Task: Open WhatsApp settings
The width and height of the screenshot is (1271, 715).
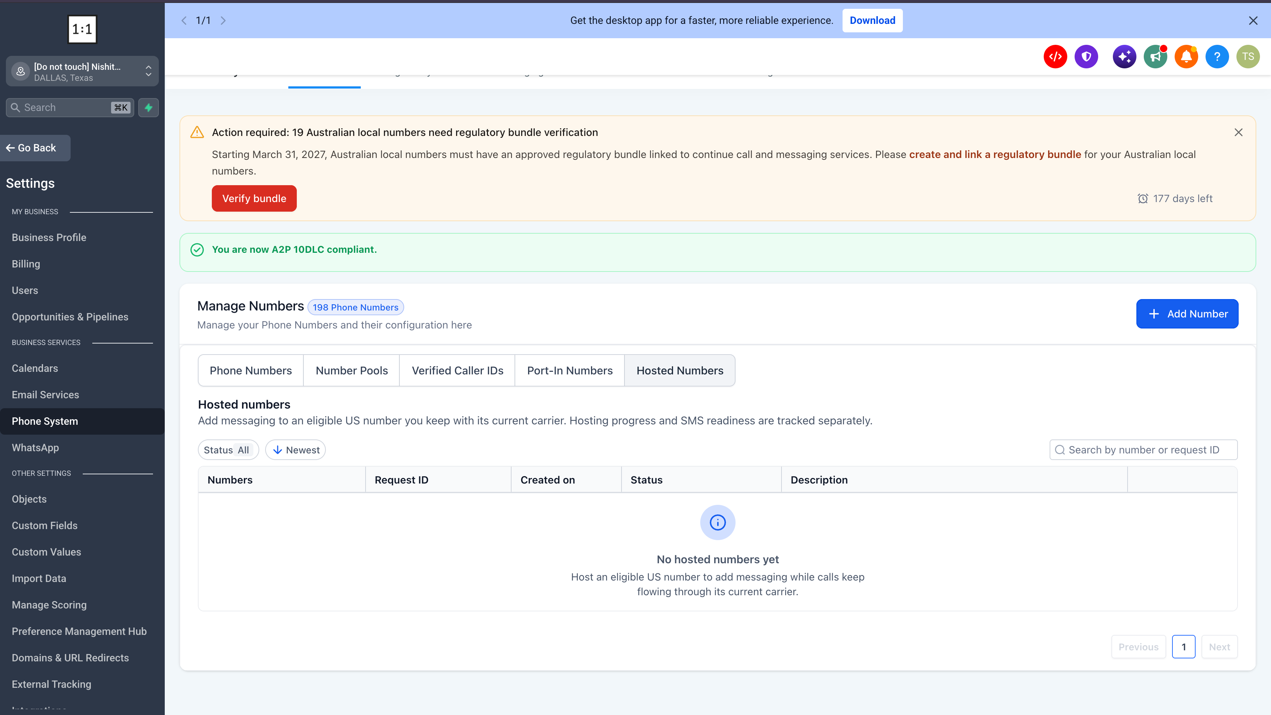Action: click(35, 448)
